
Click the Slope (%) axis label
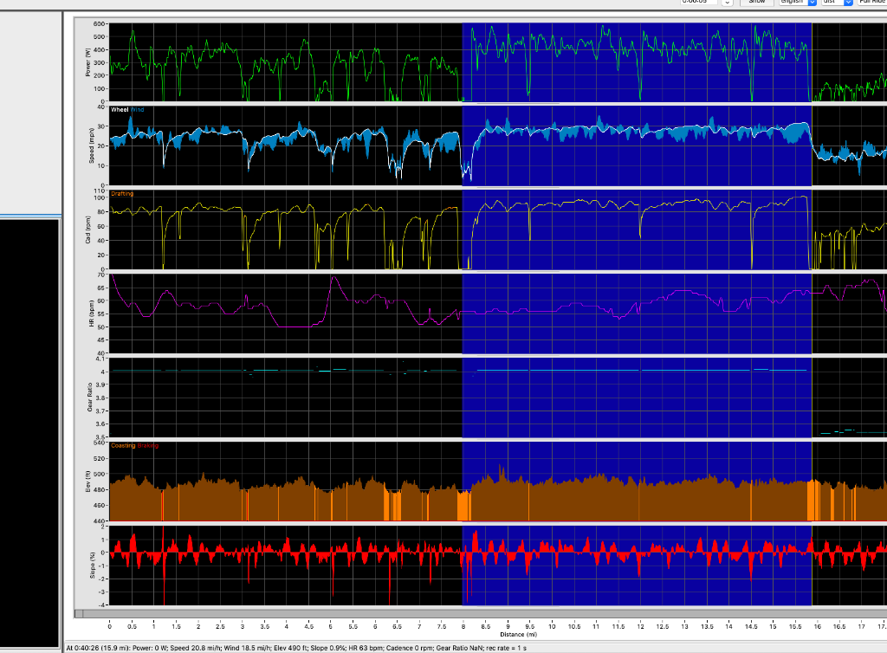pos(88,565)
